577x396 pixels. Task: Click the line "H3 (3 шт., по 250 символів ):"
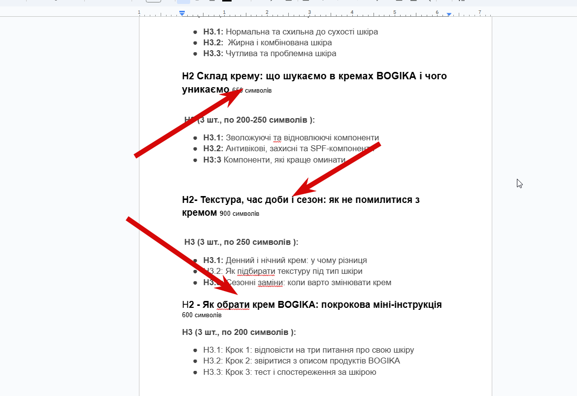click(x=241, y=242)
